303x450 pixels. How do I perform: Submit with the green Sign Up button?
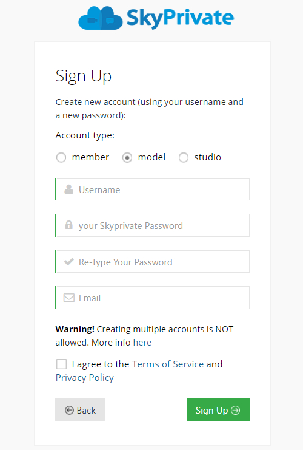click(218, 409)
